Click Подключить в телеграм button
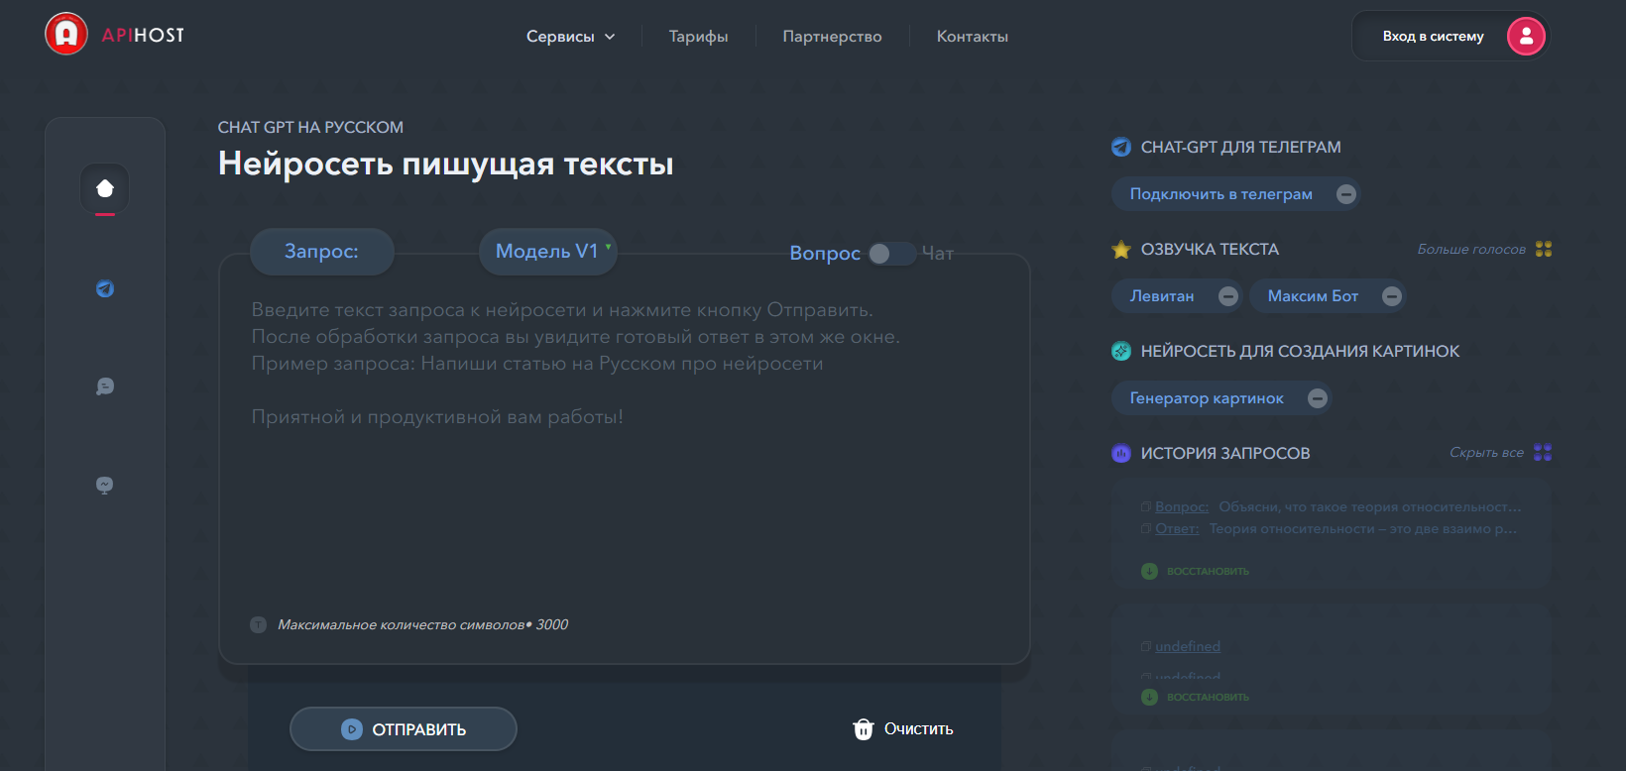 pyautogui.click(x=1220, y=194)
